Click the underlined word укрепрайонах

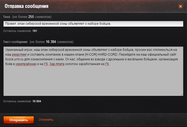tap(26, 64)
